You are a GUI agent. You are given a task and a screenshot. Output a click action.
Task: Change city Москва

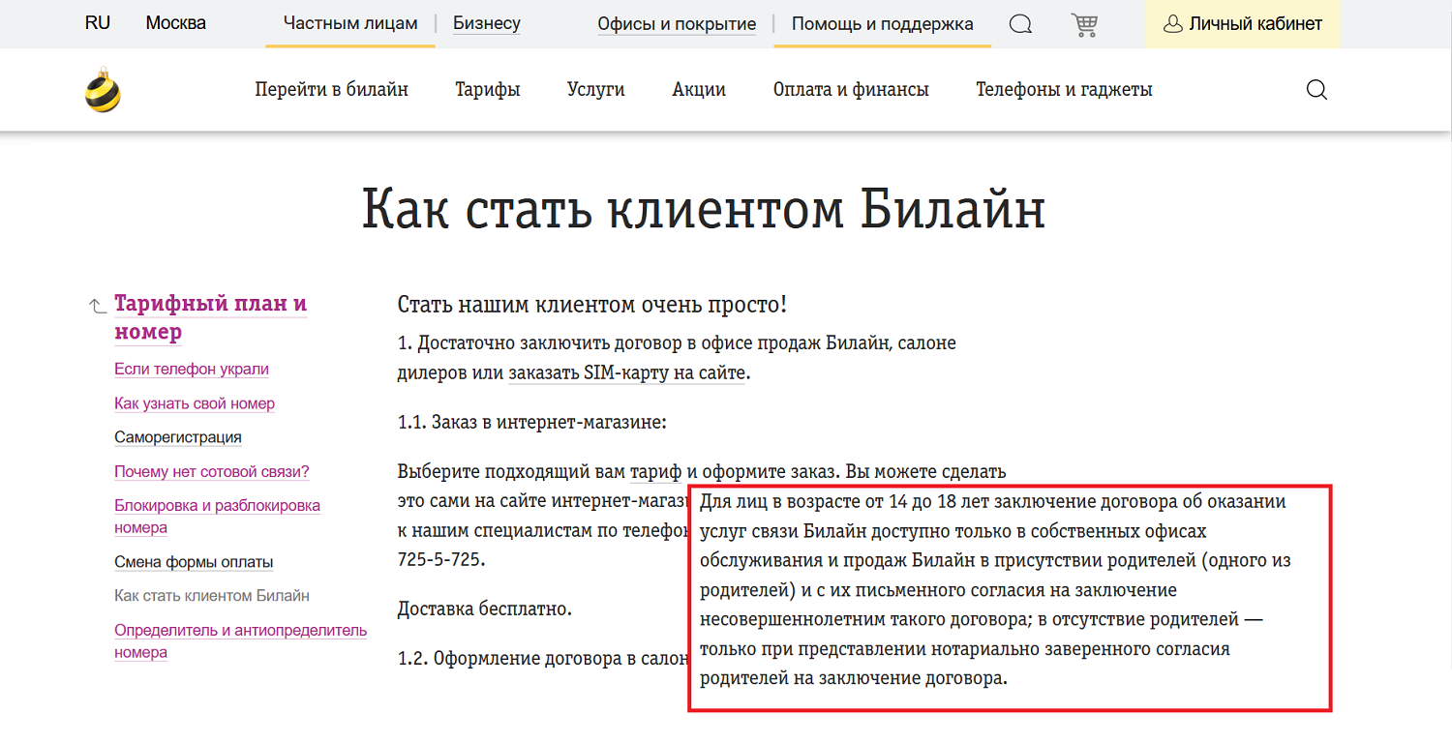176,23
